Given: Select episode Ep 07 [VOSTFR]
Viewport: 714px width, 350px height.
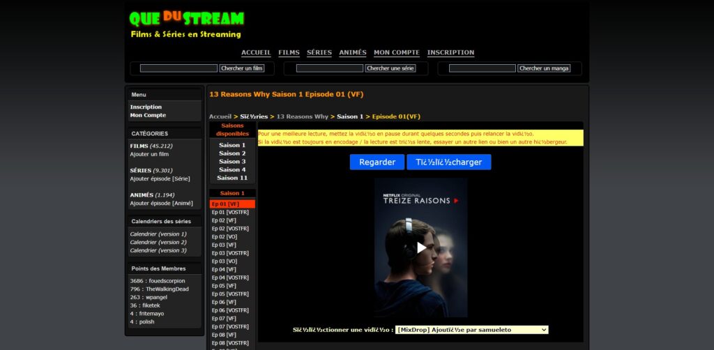Looking at the screenshot, I should tap(230, 327).
